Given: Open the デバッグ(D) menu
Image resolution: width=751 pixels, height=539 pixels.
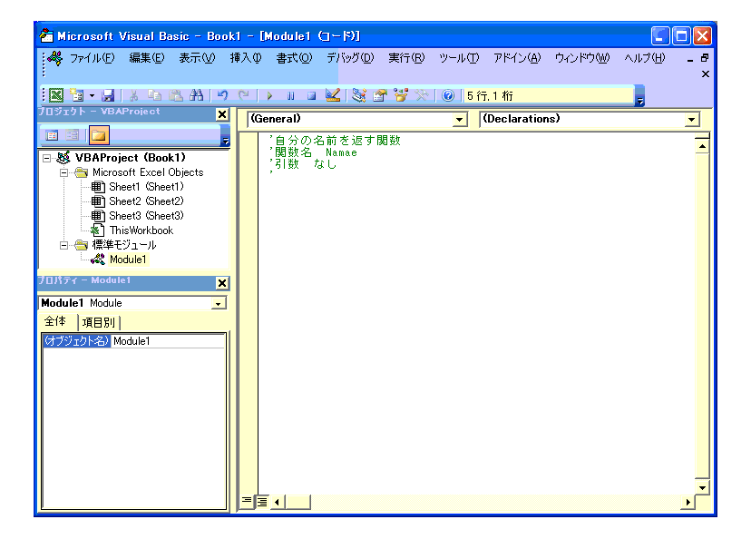Looking at the screenshot, I should 350,58.
